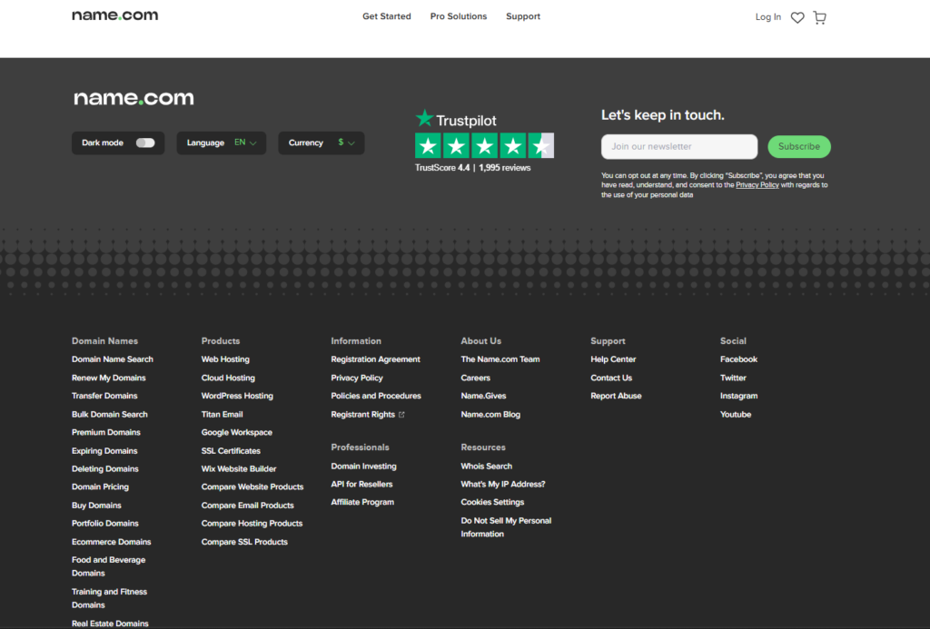Open Registration Agreement link

(375, 359)
